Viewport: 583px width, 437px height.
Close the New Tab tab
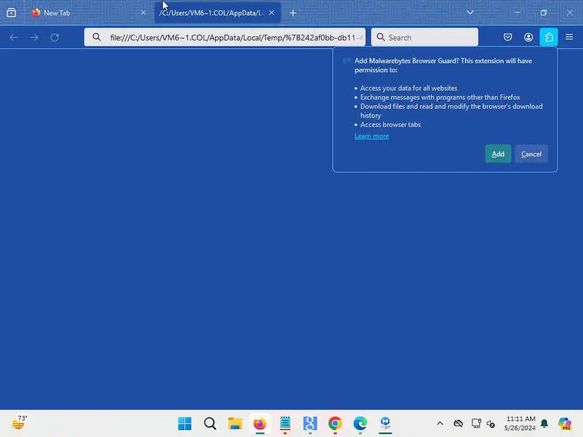[x=143, y=13]
